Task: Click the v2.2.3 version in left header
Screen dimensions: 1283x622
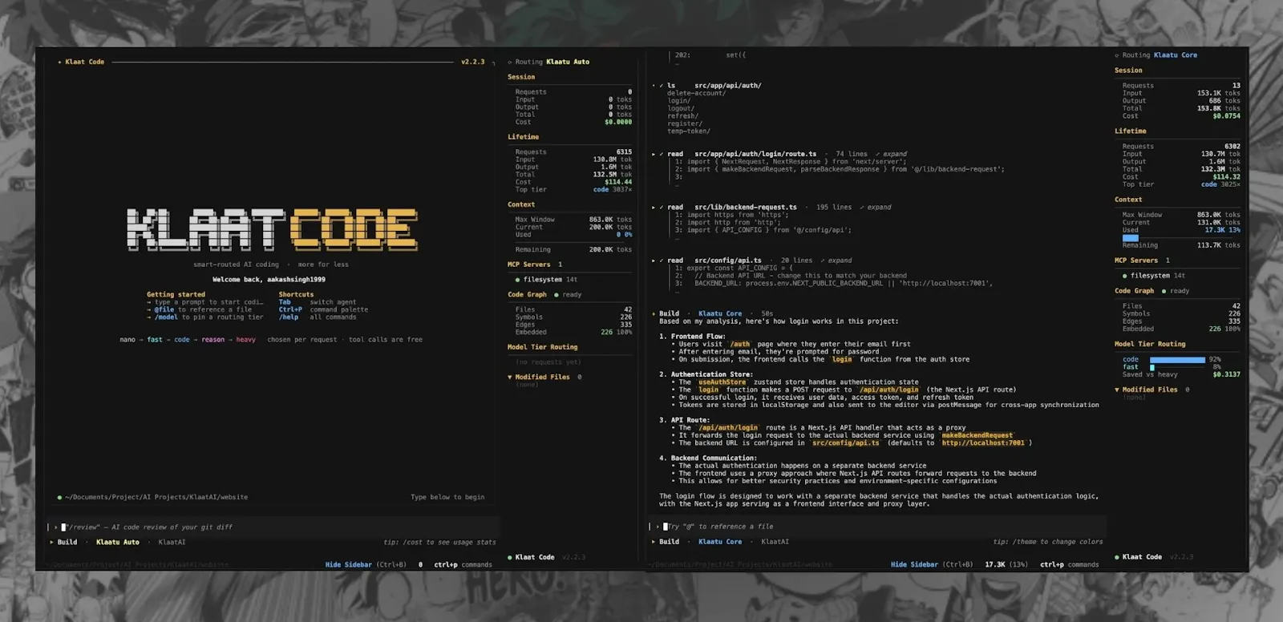Action: 472,62
